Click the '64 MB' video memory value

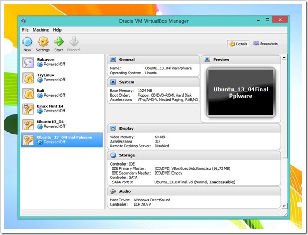[160, 137]
